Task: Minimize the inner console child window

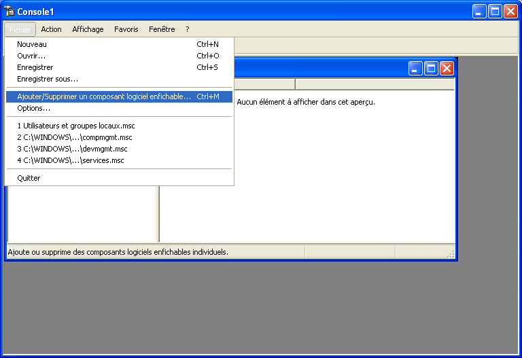Action: coord(415,69)
